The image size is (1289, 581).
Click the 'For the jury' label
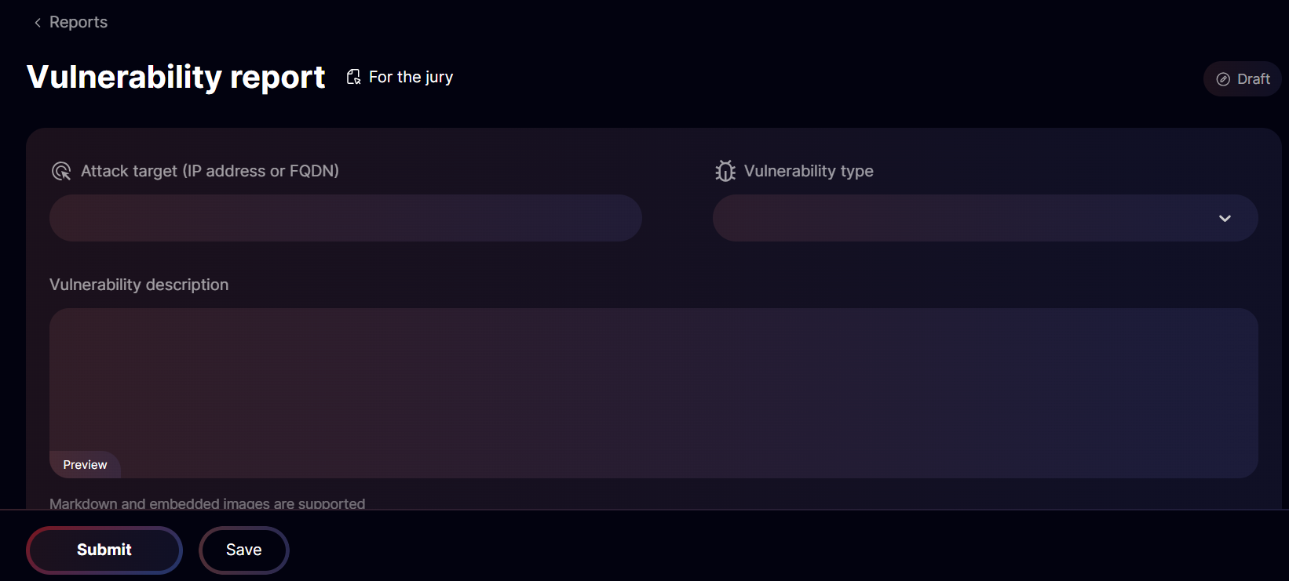tap(411, 77)
